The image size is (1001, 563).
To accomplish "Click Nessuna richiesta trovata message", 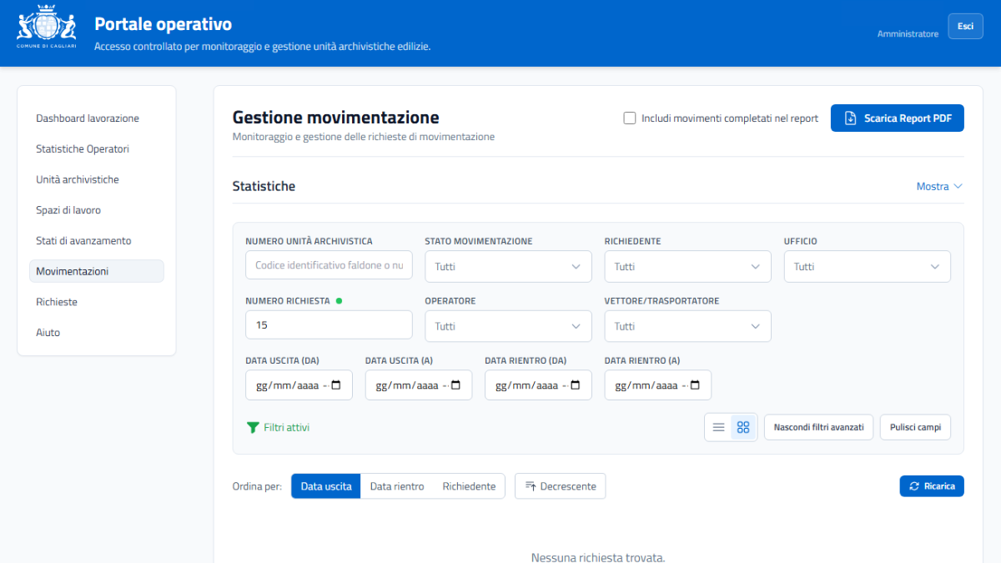I will tap(598, 556).
